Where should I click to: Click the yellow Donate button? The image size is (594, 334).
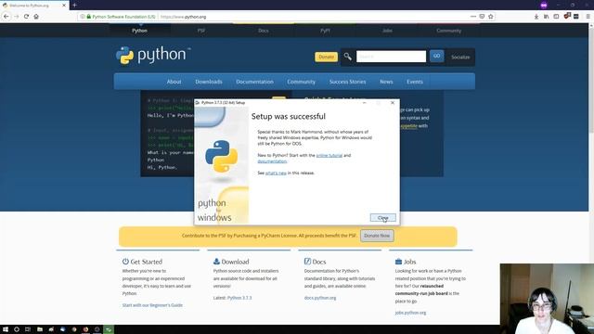326,57
